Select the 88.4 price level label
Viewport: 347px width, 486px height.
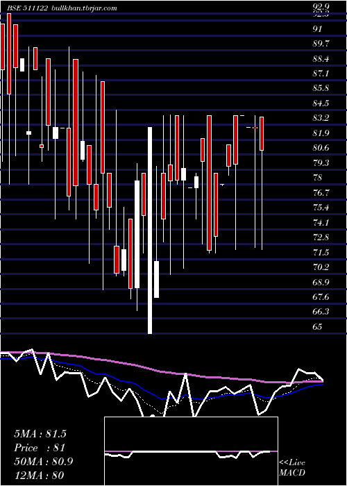tap(321, 59)
